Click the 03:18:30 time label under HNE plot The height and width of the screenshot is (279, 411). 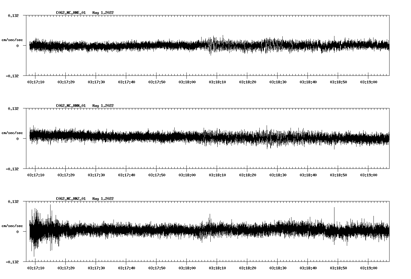278,82
